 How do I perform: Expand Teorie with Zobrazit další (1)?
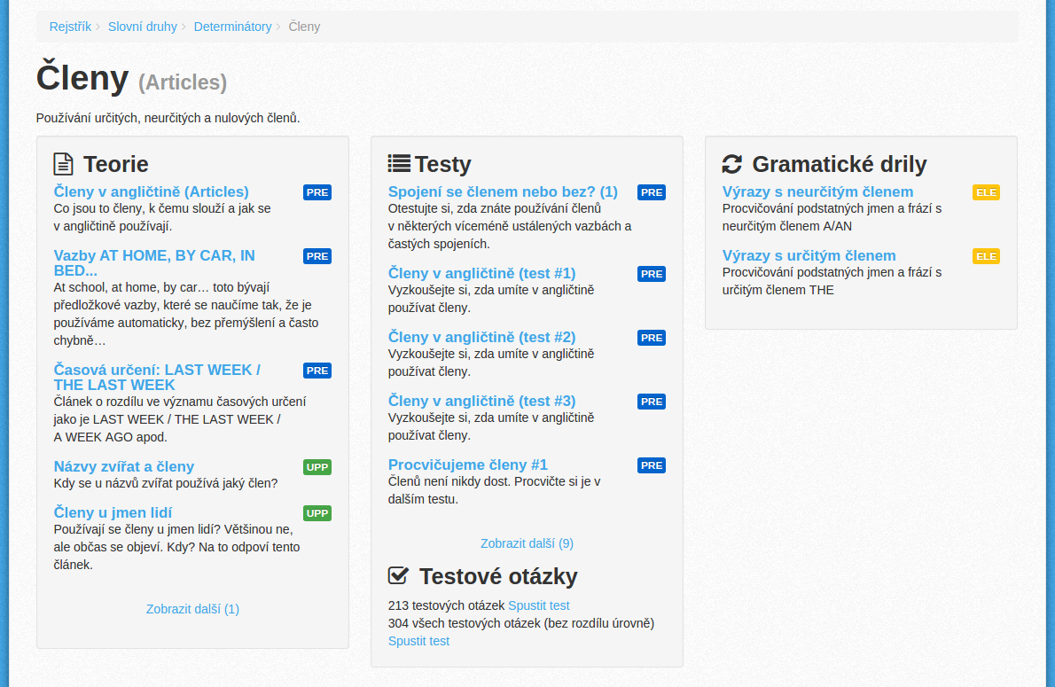click(192, 609)
